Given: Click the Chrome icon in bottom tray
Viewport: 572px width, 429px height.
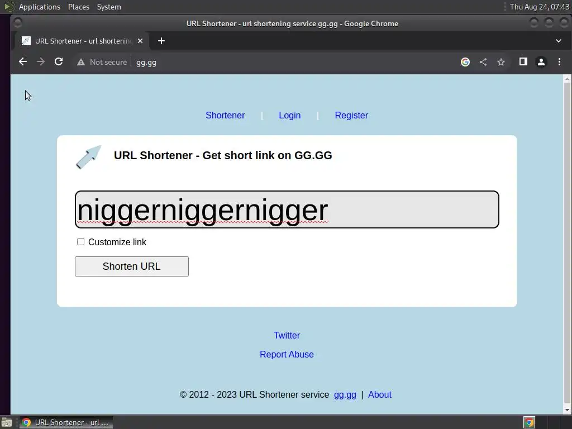Looking at the screenshot, I should coord(529,422).
